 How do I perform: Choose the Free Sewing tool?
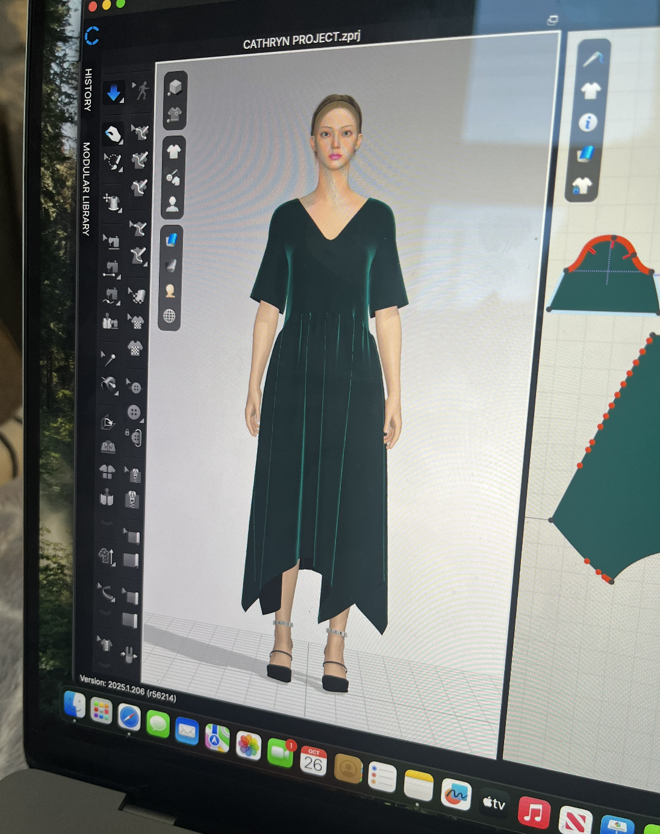110,295
